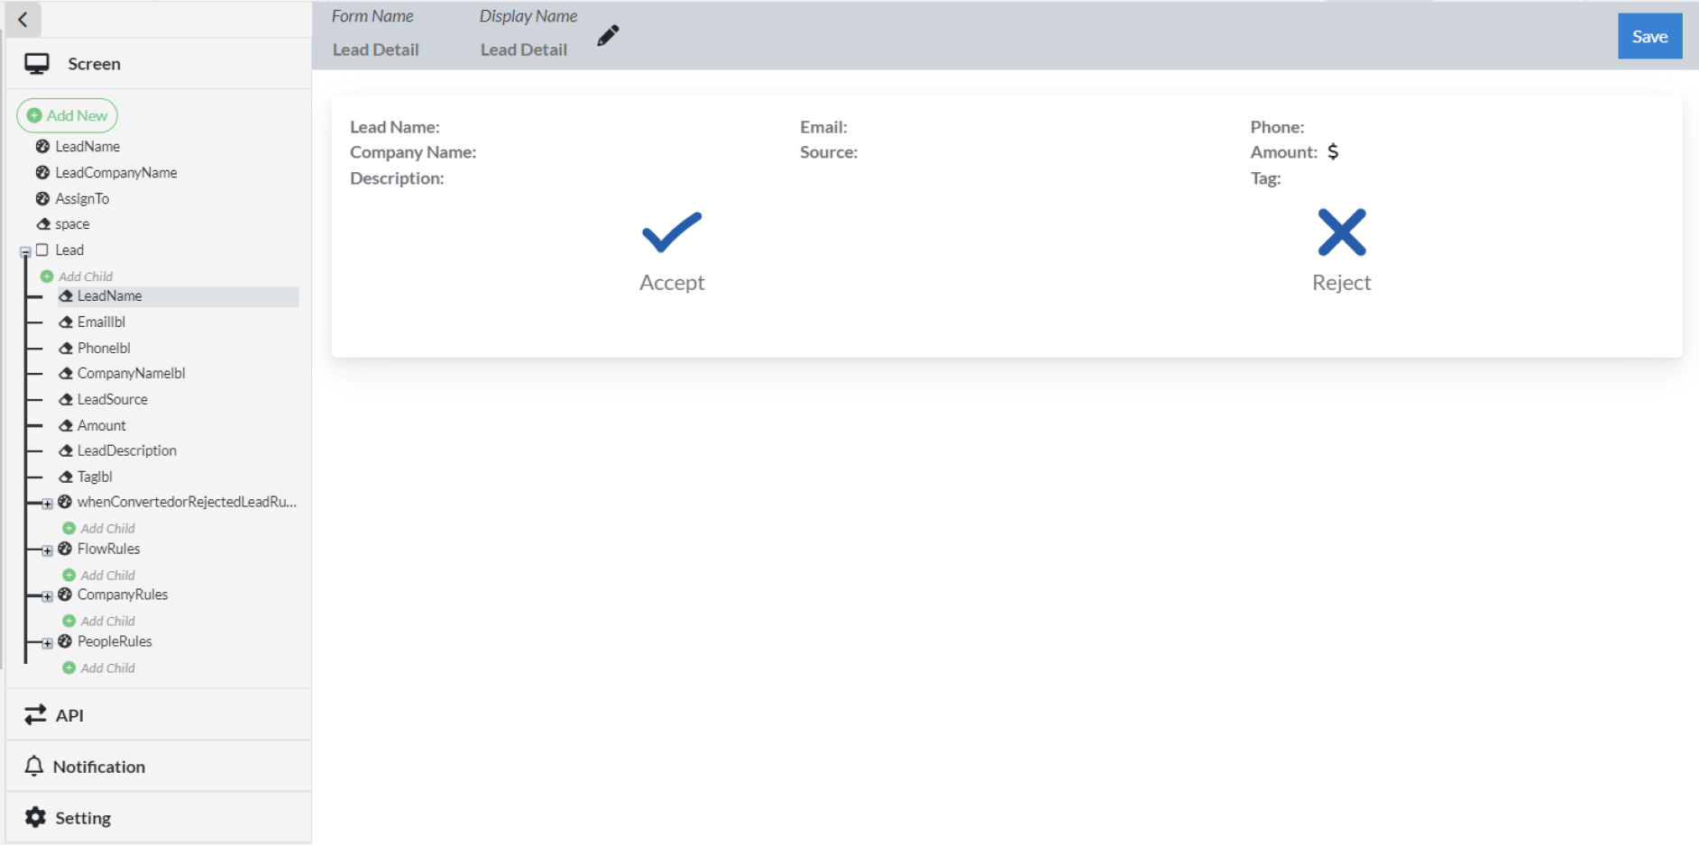Click the blue Reject X icon
1699x845 pixels.
pos(1341,232)
